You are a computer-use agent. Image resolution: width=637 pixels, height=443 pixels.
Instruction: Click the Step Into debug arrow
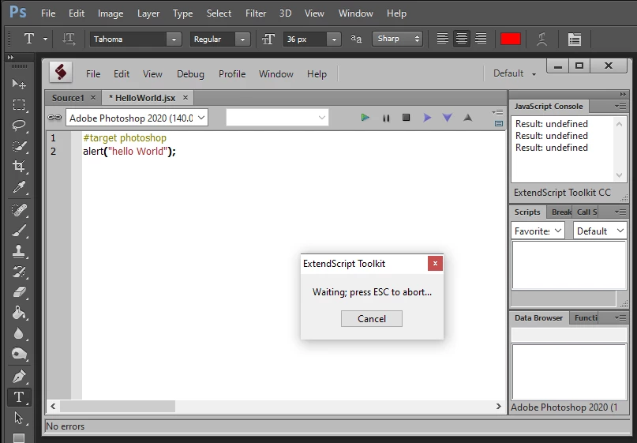point(448,118)
